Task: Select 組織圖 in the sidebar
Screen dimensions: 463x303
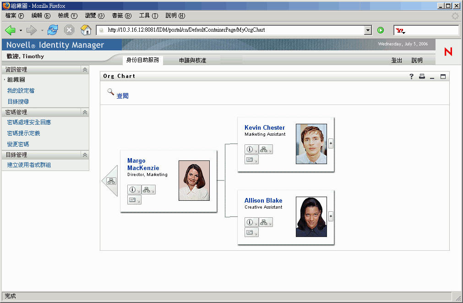Action: pyautogui.click(x=16, y=80)
